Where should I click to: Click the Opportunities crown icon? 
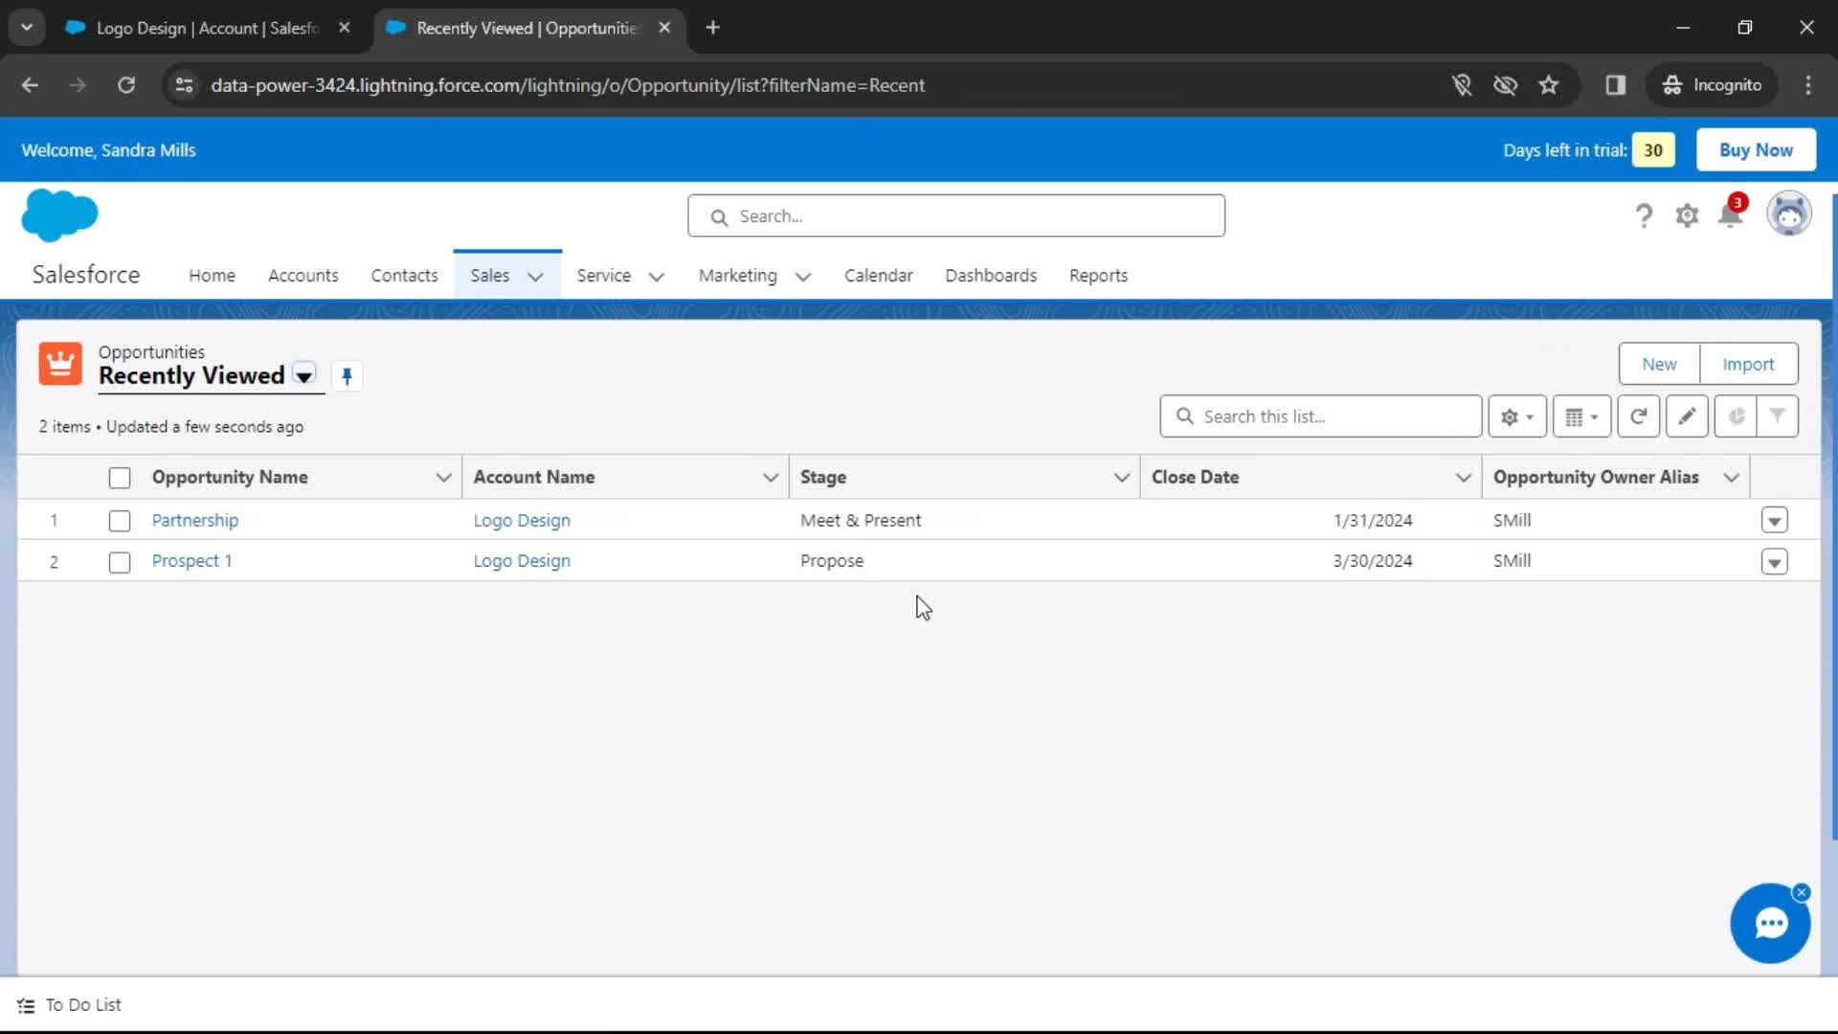(x=60, y=364)
